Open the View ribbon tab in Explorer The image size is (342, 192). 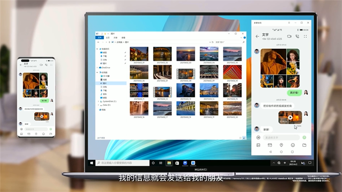[x=123, y=38]
